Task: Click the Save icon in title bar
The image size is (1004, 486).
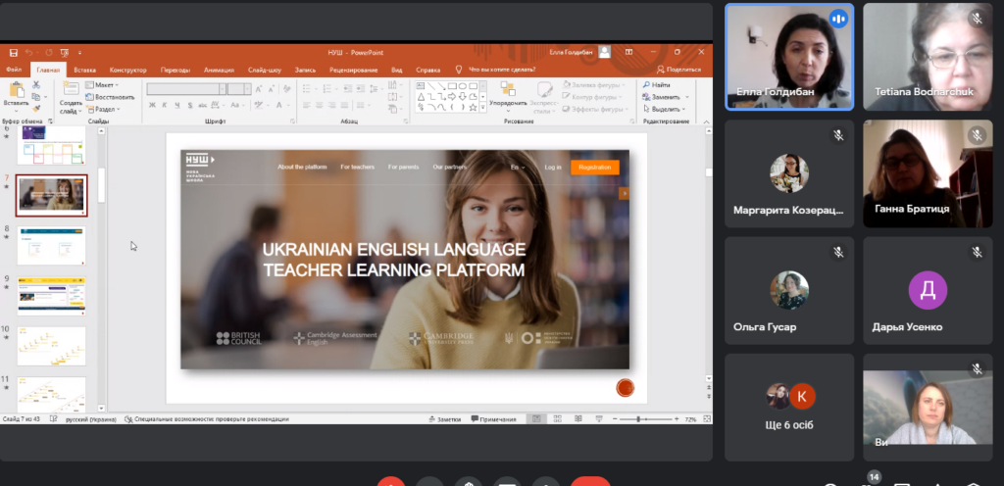Action: [12, 52]
